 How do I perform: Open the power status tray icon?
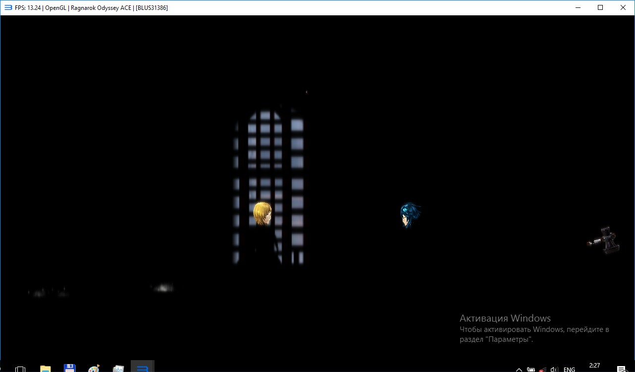coord(531,369)
